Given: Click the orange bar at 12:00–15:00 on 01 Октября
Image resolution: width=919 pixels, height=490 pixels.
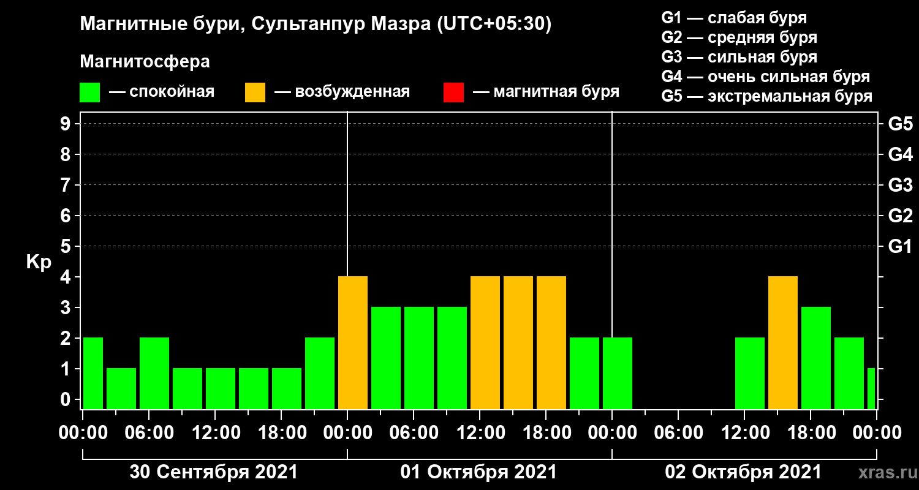Looking at the screenshot, I should coord(485,342).
